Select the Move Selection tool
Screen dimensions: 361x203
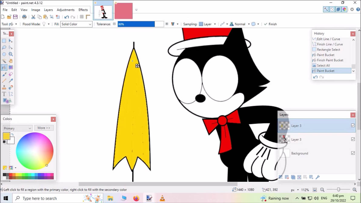[11, 48]
